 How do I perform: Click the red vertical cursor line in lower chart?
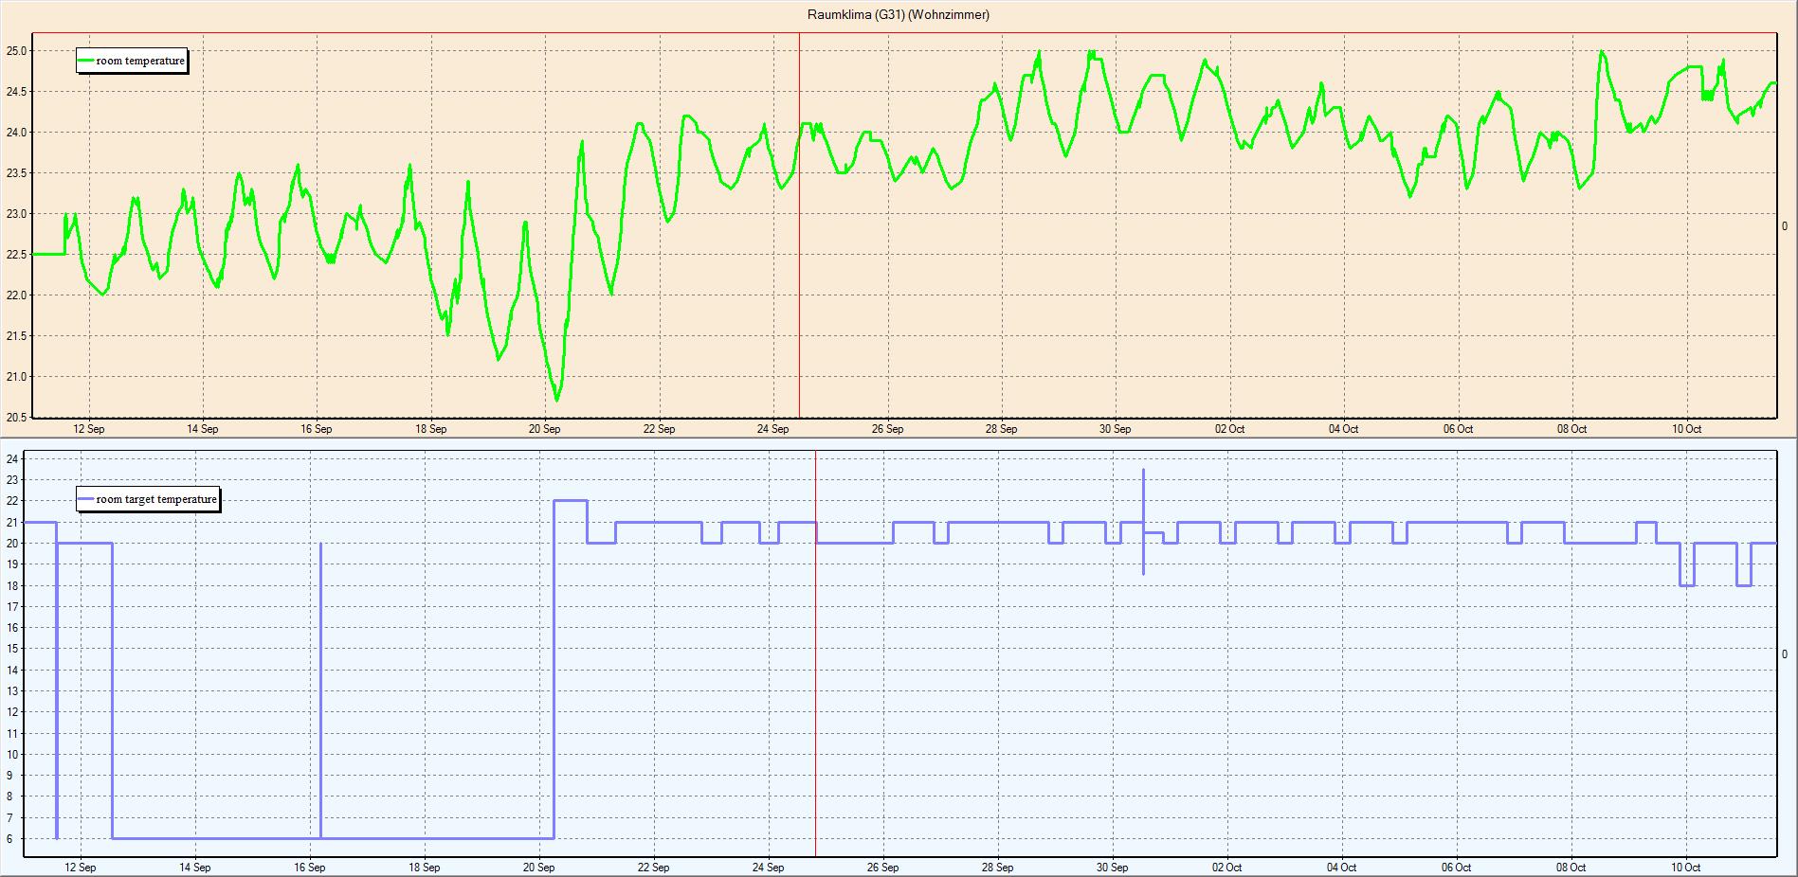pos(816,710)
